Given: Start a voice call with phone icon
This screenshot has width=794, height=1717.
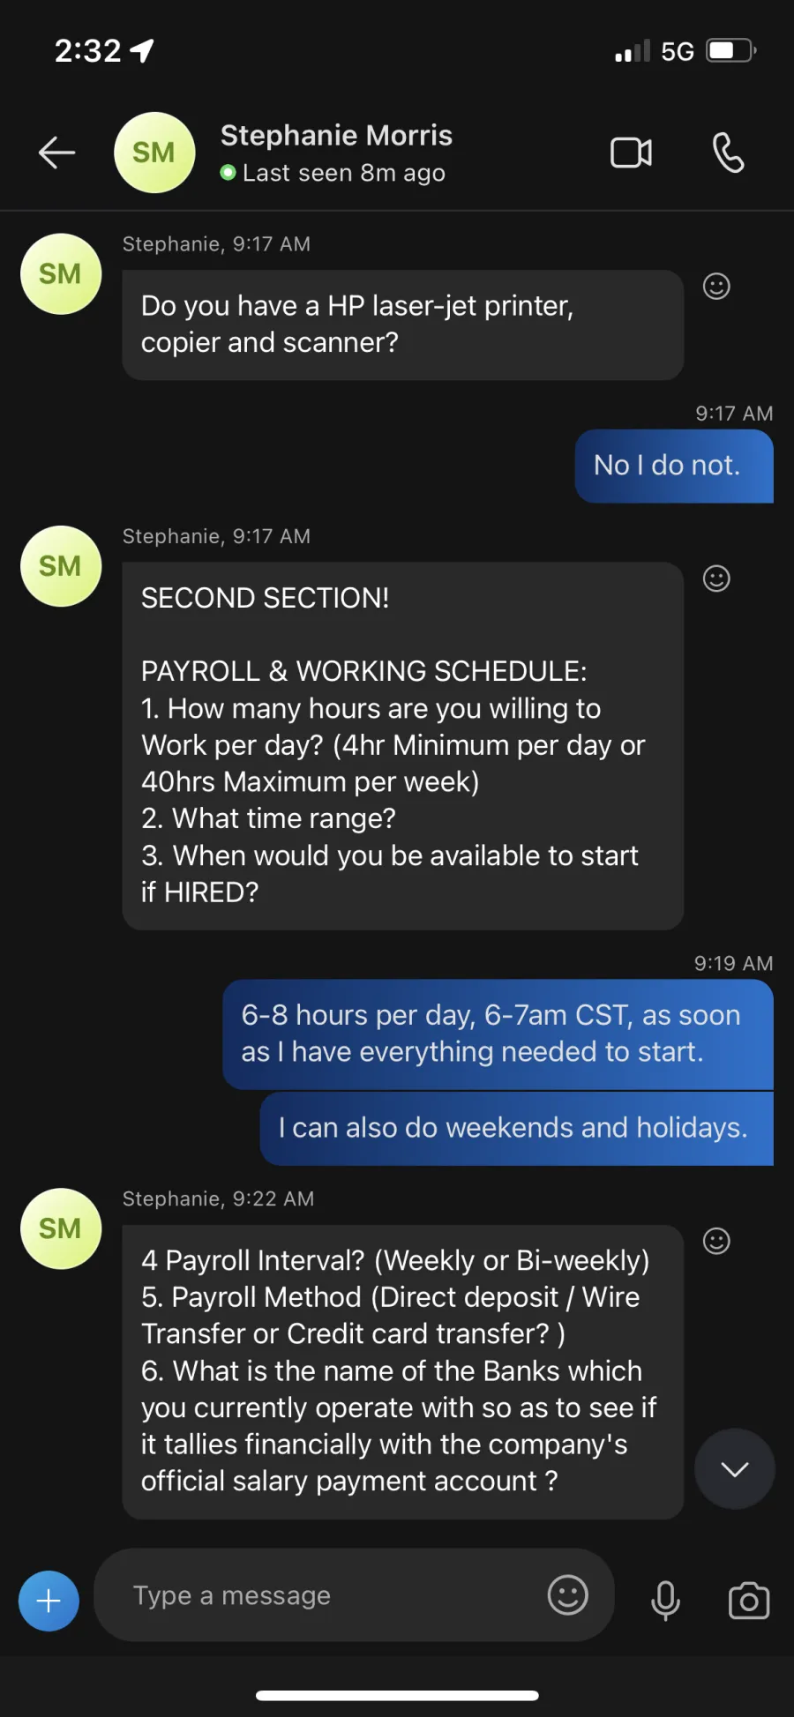Looking at the screenshot, I should click(x=728, y=153).
